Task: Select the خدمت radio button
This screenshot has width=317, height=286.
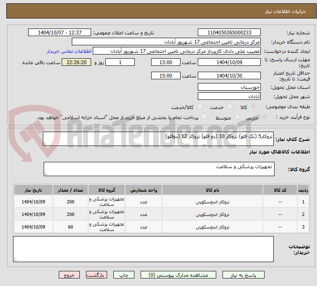Action: [230, 106]
